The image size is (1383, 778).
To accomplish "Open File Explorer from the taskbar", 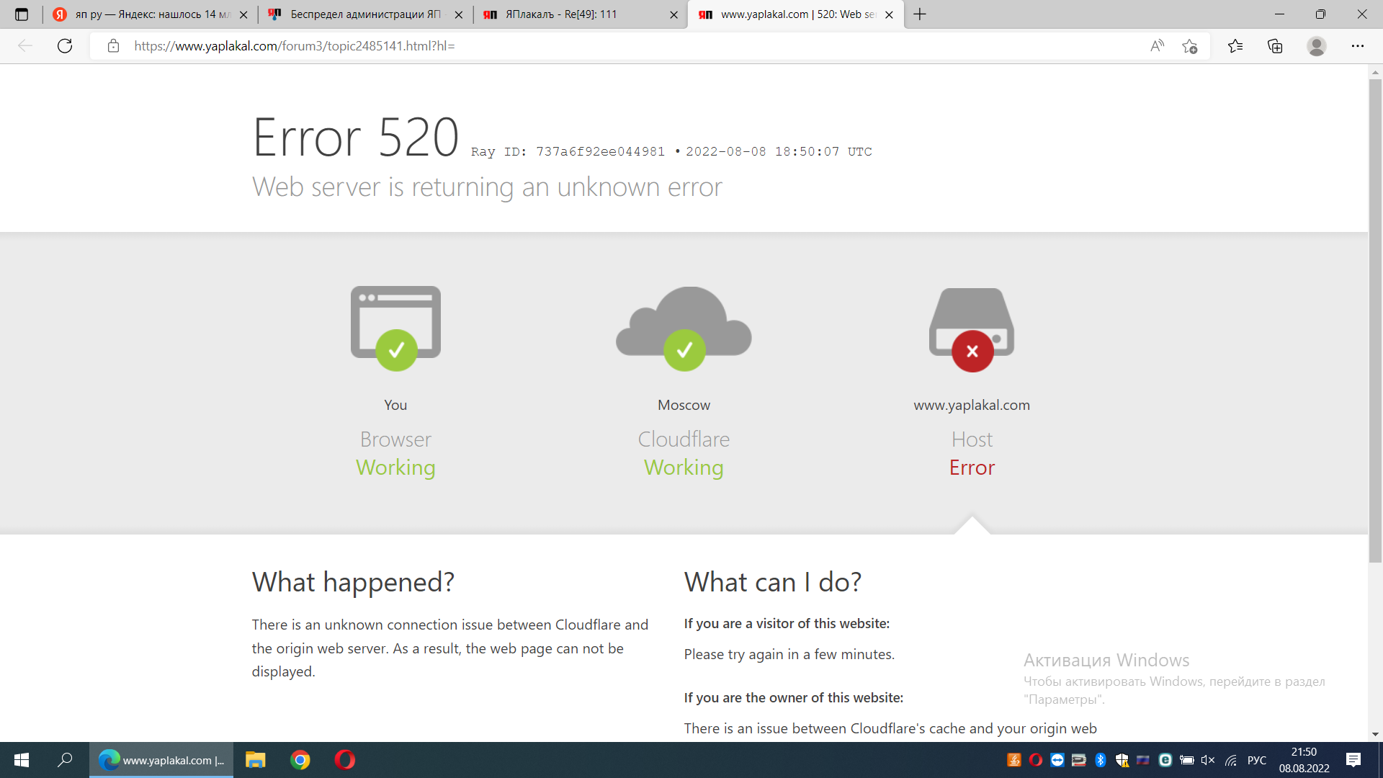I will point(256,760).
